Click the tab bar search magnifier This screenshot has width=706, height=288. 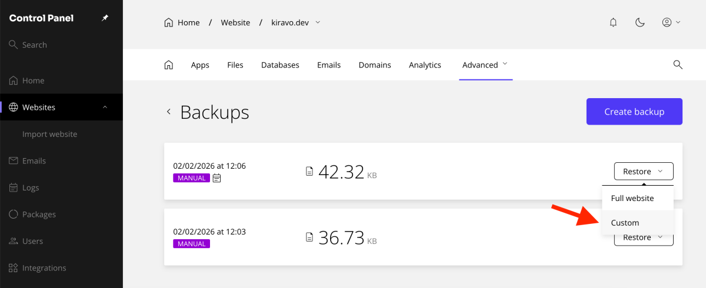678,65
